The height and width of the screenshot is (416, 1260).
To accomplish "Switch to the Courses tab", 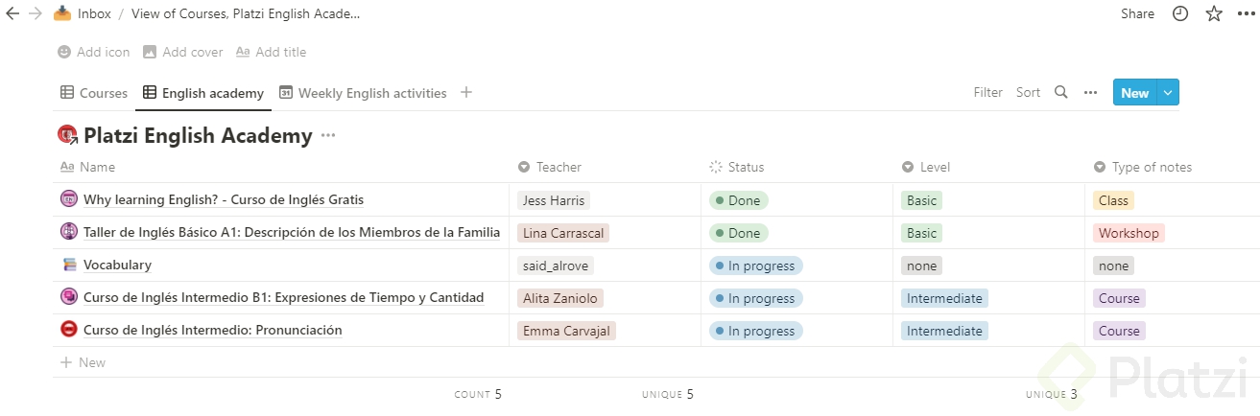I will (x=94, y=93).
